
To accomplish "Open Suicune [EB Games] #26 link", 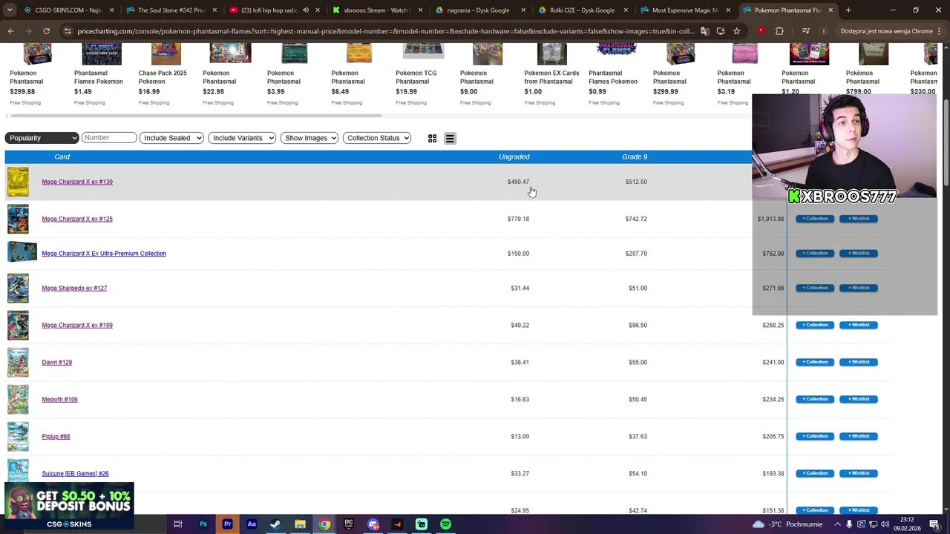I will tap(75, 473).
